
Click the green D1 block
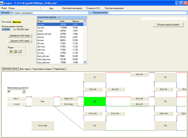95,101
